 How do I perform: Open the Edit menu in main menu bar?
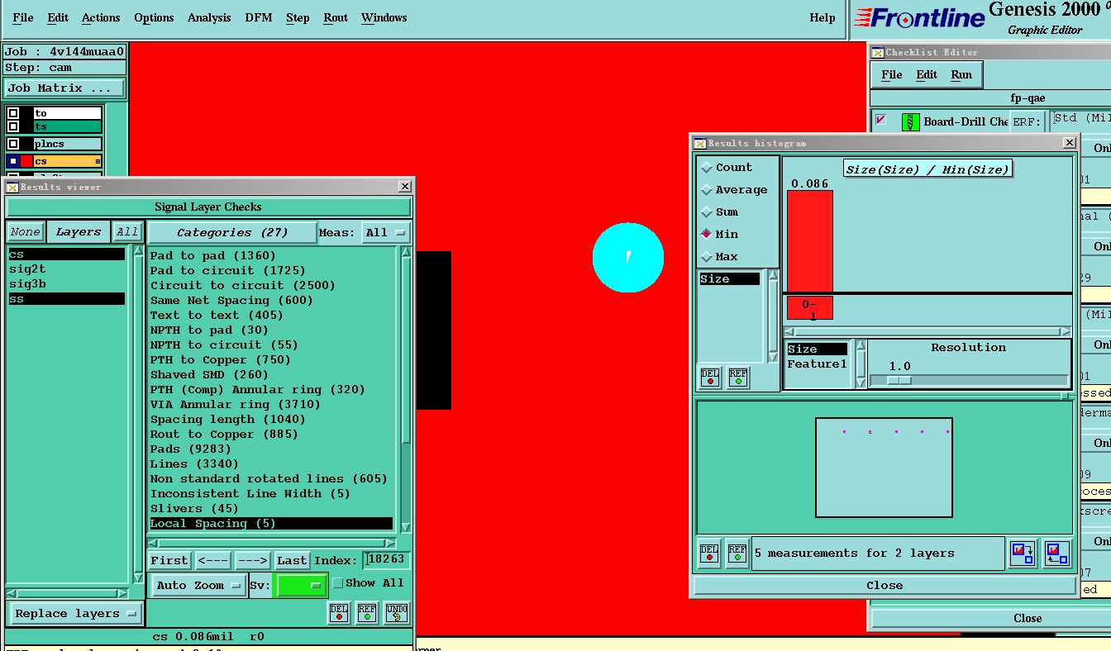[58, 17]
